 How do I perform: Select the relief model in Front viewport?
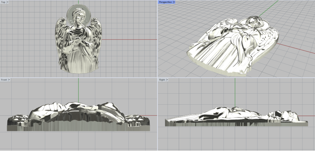pyautogui.click(x=77, y=117)
